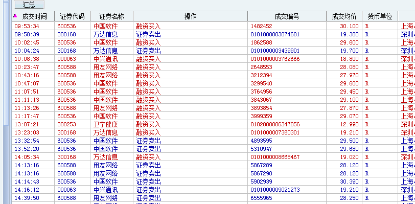Click 成交编号 3999359

point(261,116)
